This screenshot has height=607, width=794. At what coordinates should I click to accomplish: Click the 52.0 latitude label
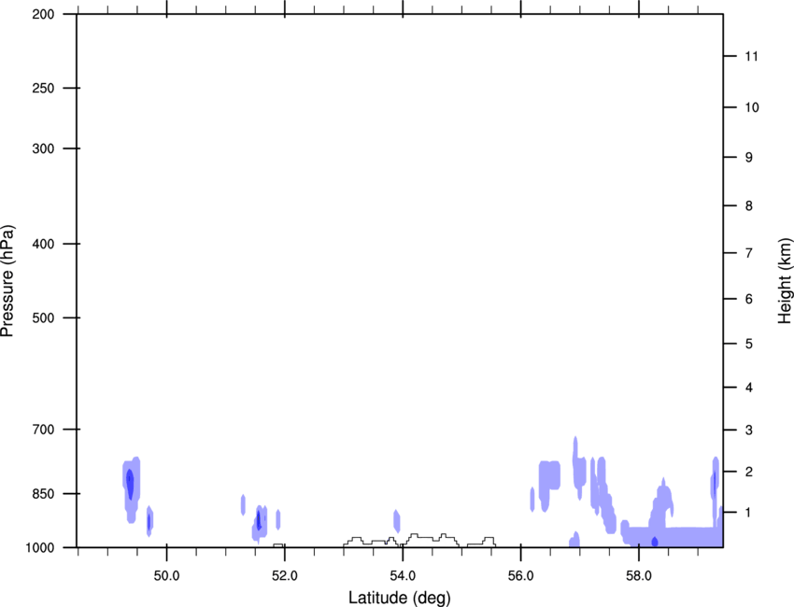(x=285, y=576)
